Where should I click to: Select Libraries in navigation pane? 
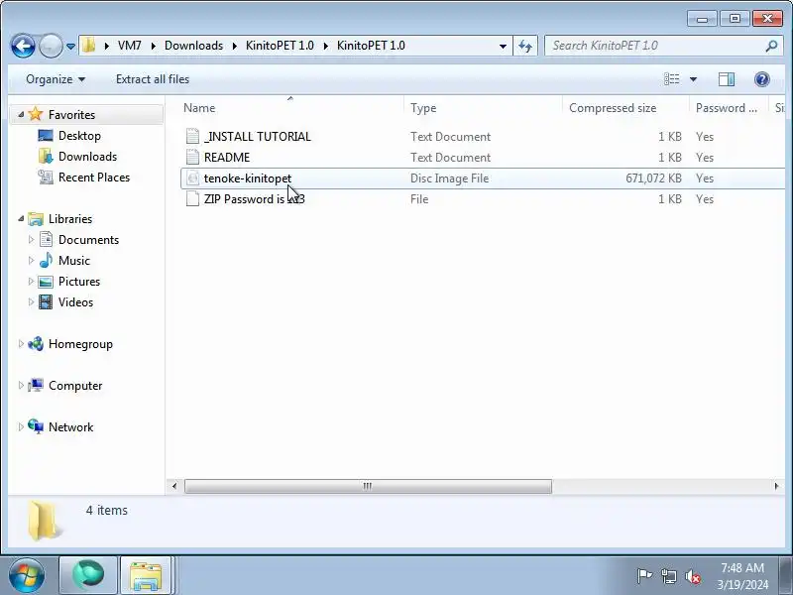coord(70,219)
